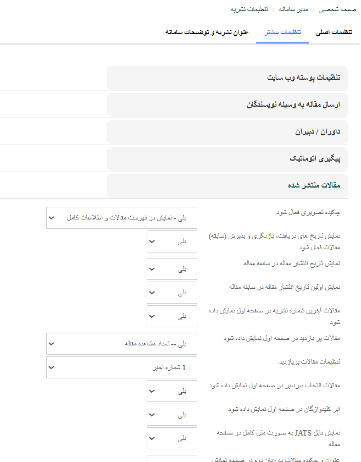The height and width of the screenshot is (462, 361).
Task: Select عنوان نشریه و توضیحات سامانه tab
Action: coord(207,32)
